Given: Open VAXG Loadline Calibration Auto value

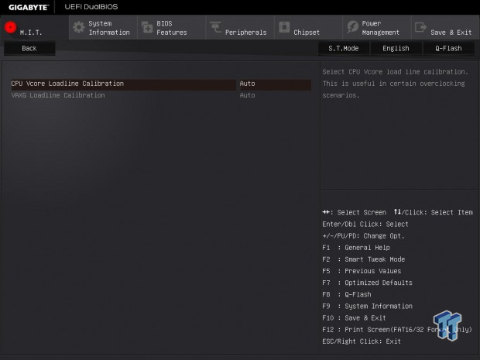Looking at the screenshot, I should click(247, 95).
